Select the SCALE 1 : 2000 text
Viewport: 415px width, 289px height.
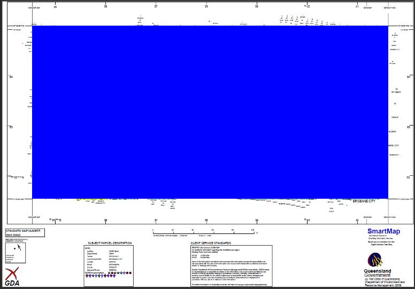coord(205,236)
